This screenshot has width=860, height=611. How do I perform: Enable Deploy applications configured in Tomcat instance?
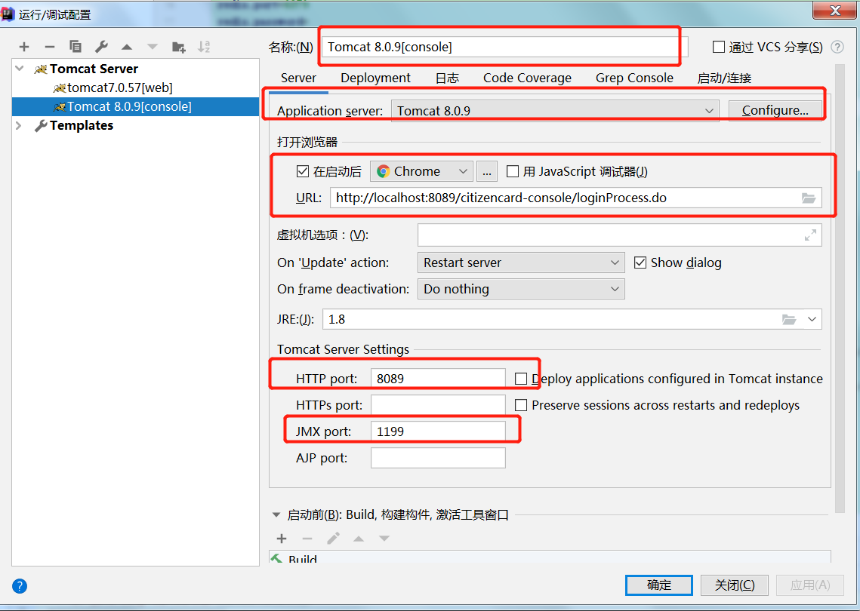[521, 379]
